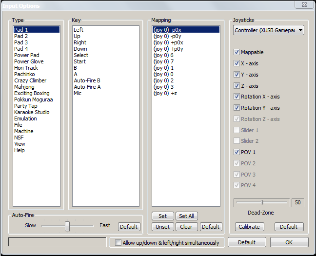
Task: Select Pachinko in Type list
Action: click(37, 74)
